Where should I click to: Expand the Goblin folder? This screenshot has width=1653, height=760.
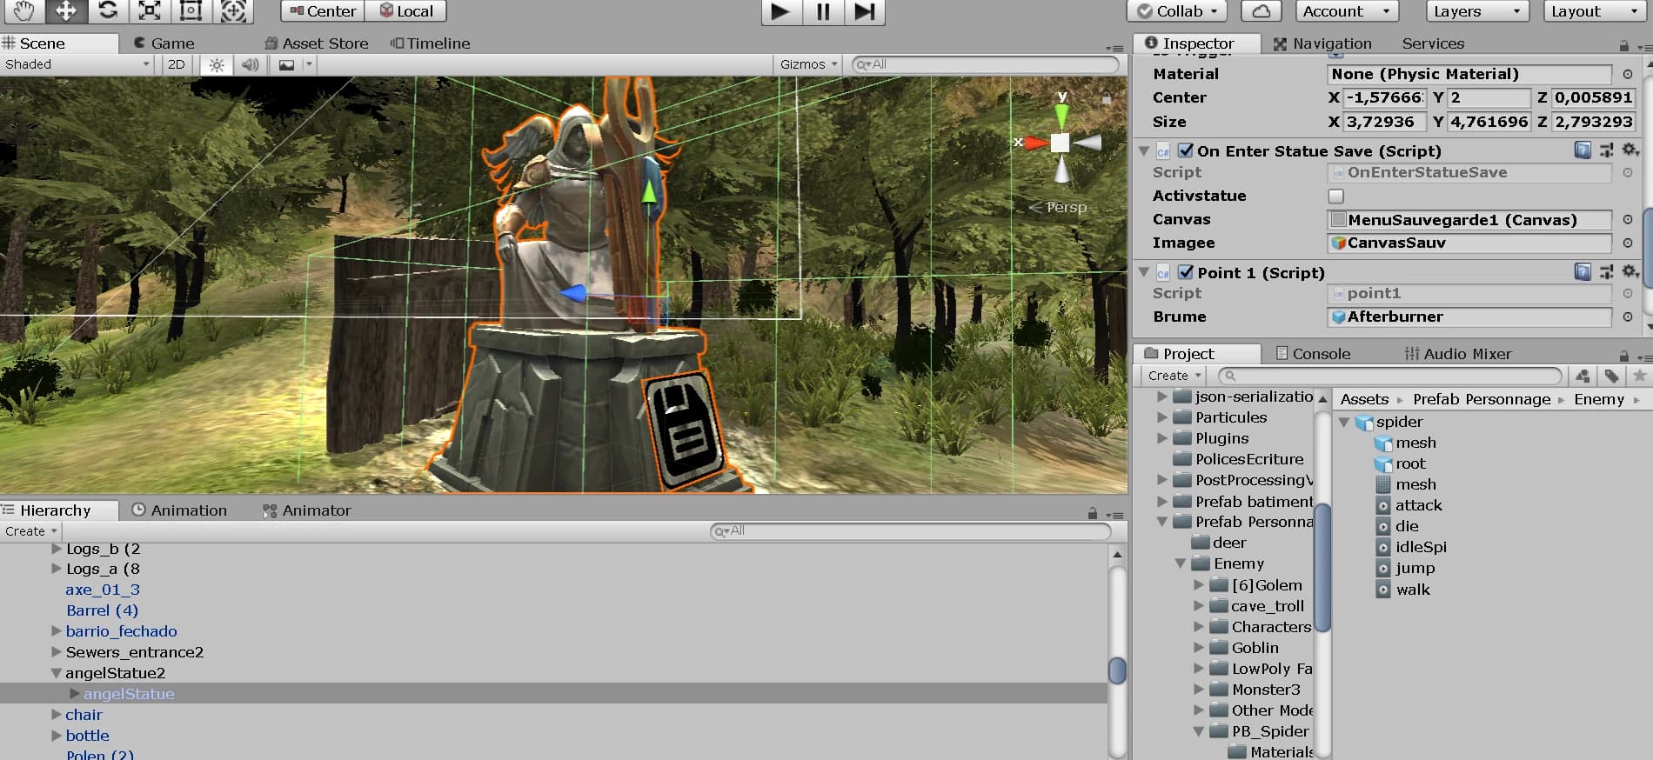(1199, 648)
